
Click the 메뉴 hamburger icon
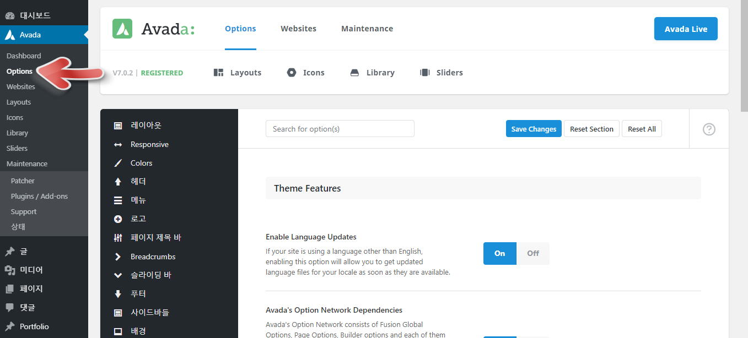(118, 200)
